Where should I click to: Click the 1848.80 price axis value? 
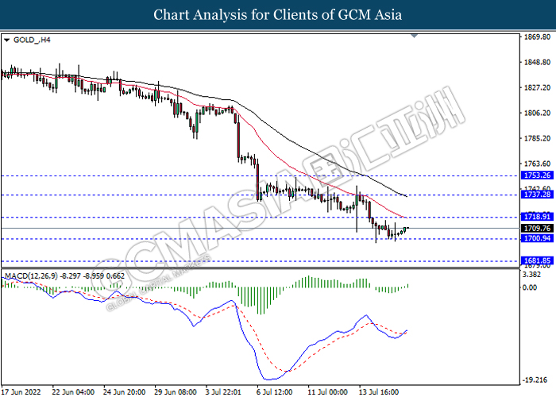pyautogui.click(x=537, y=63)
